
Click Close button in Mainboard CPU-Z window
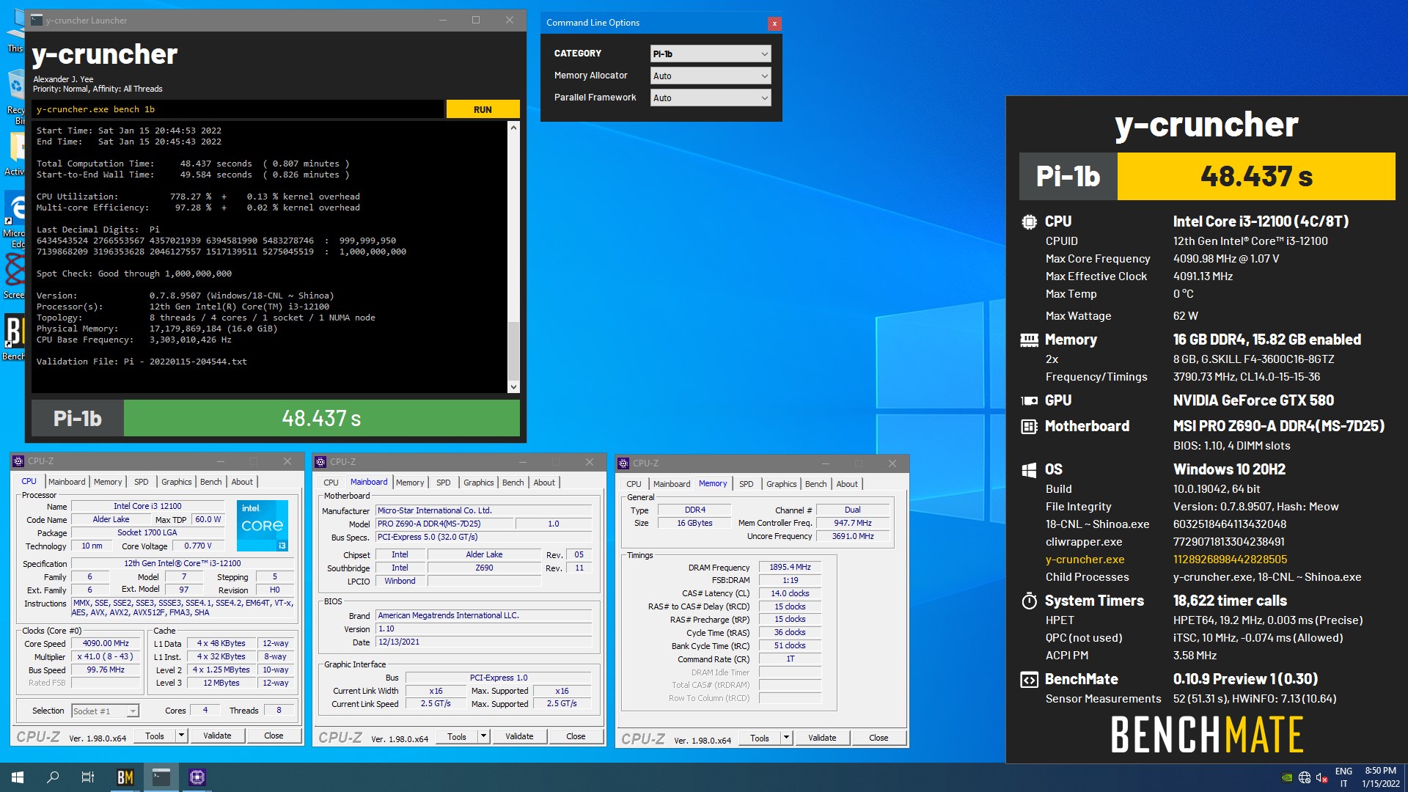coord(576,736)
